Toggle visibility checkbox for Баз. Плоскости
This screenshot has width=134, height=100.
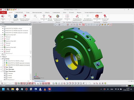(x=3, y=71)
